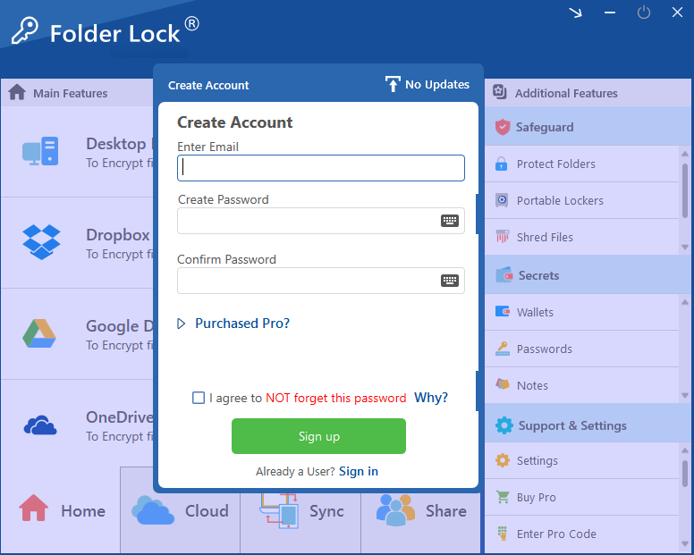Click the Support & Settings gear icon
This screenshot has width=694, height=555.
[504, 425]
